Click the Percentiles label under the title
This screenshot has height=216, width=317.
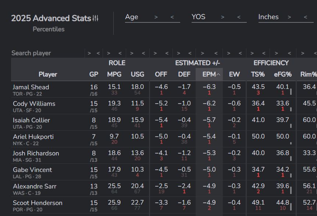49,29
